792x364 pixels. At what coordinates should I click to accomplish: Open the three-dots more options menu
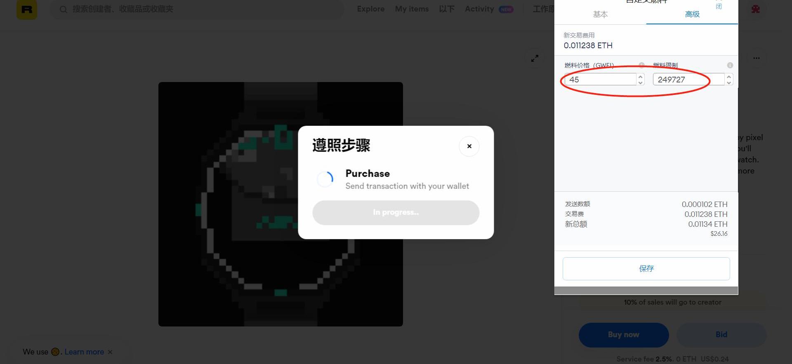point(756,58)
